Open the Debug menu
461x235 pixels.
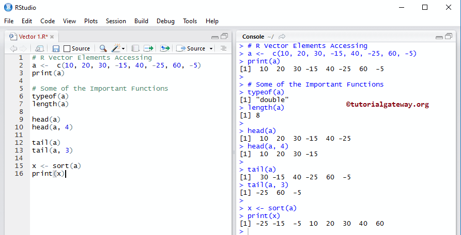click(165, 21)
